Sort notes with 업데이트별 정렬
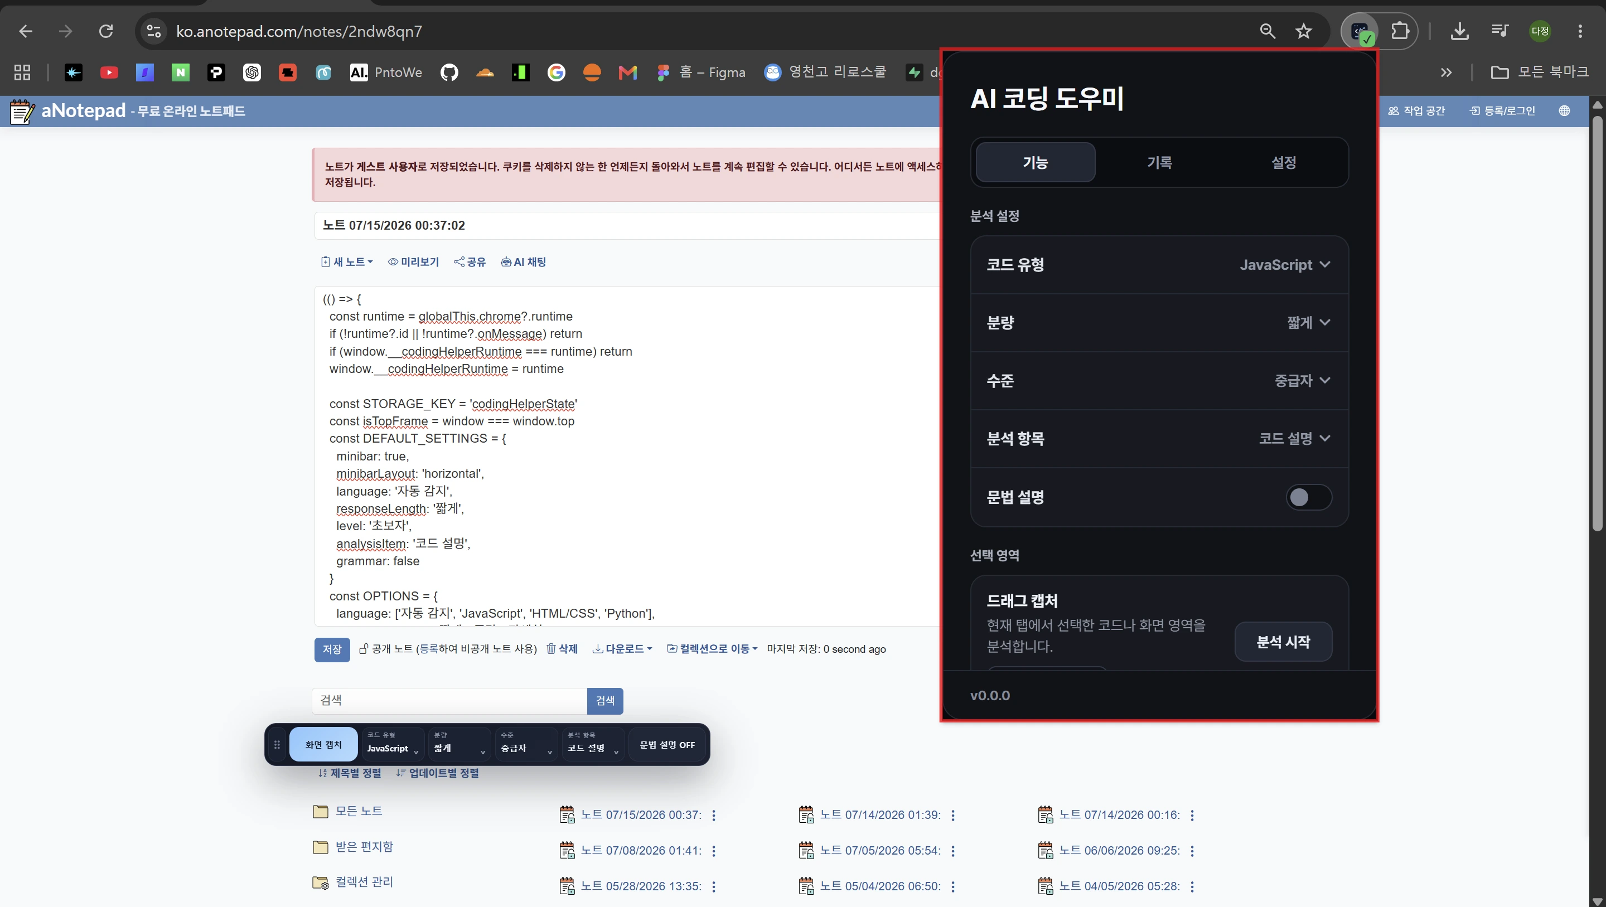This screenshot has height=907, width=1606. 438,773
